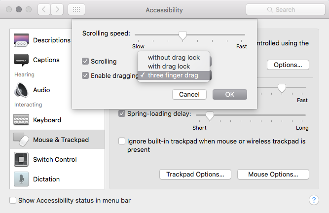Uncheck the Scrolling checkbox
This screenshot has height=213, width=329.
pos(85,61)
